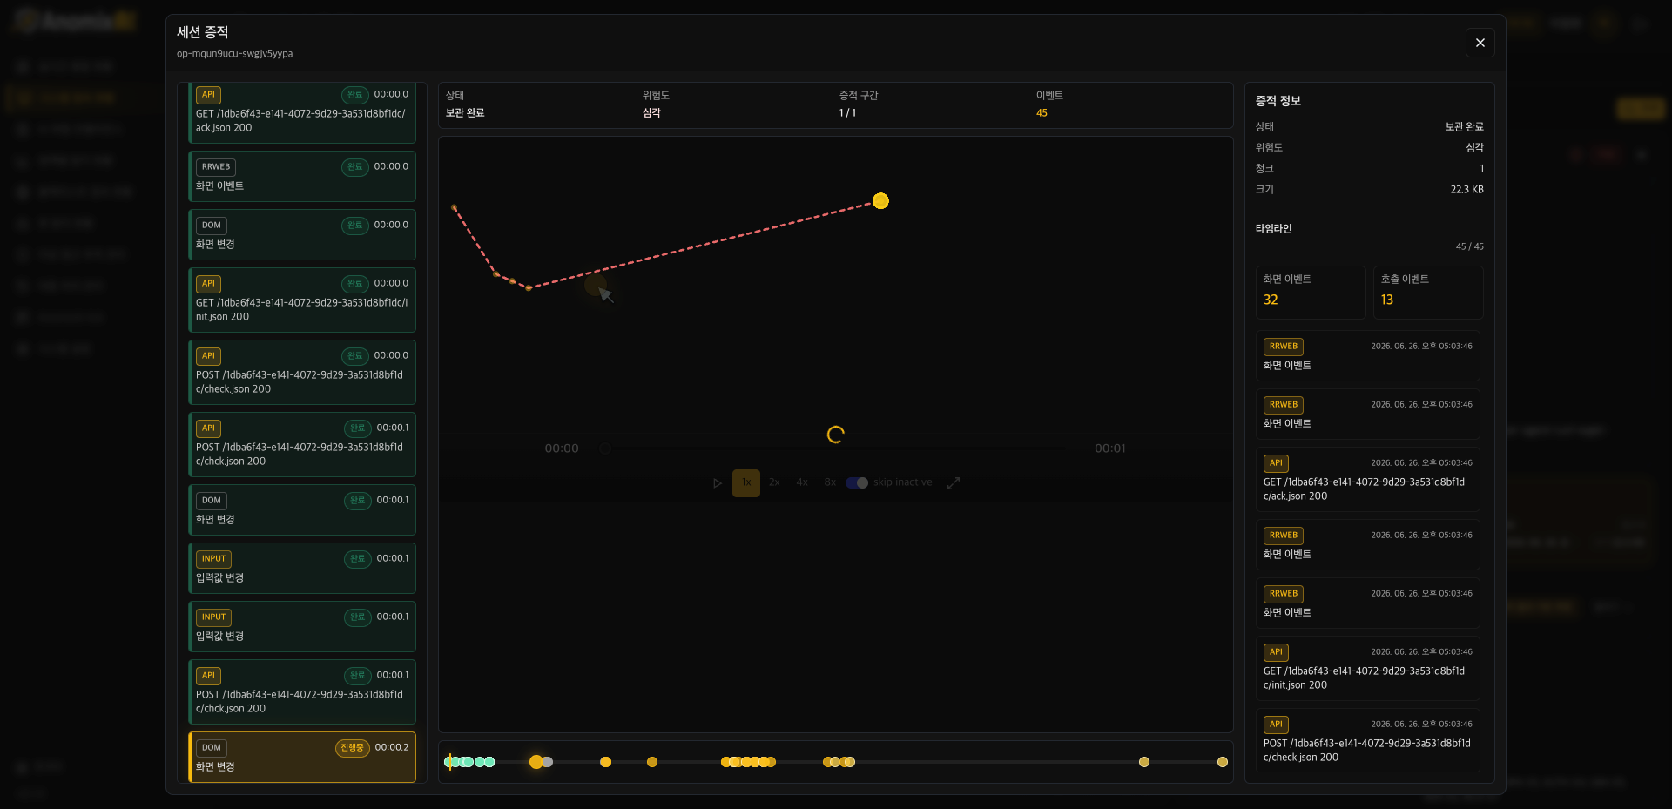Screen dimensions: 1672x809
Task: Select the in-progress DOM 화면 변경 event
Action: coord(302,757)
